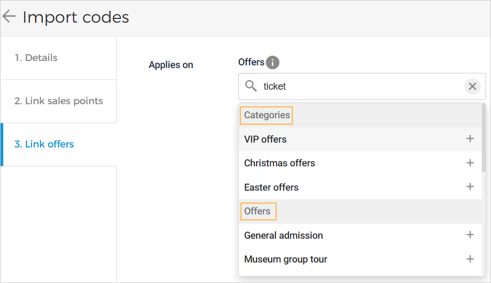Click into the Offers search field

357,86
